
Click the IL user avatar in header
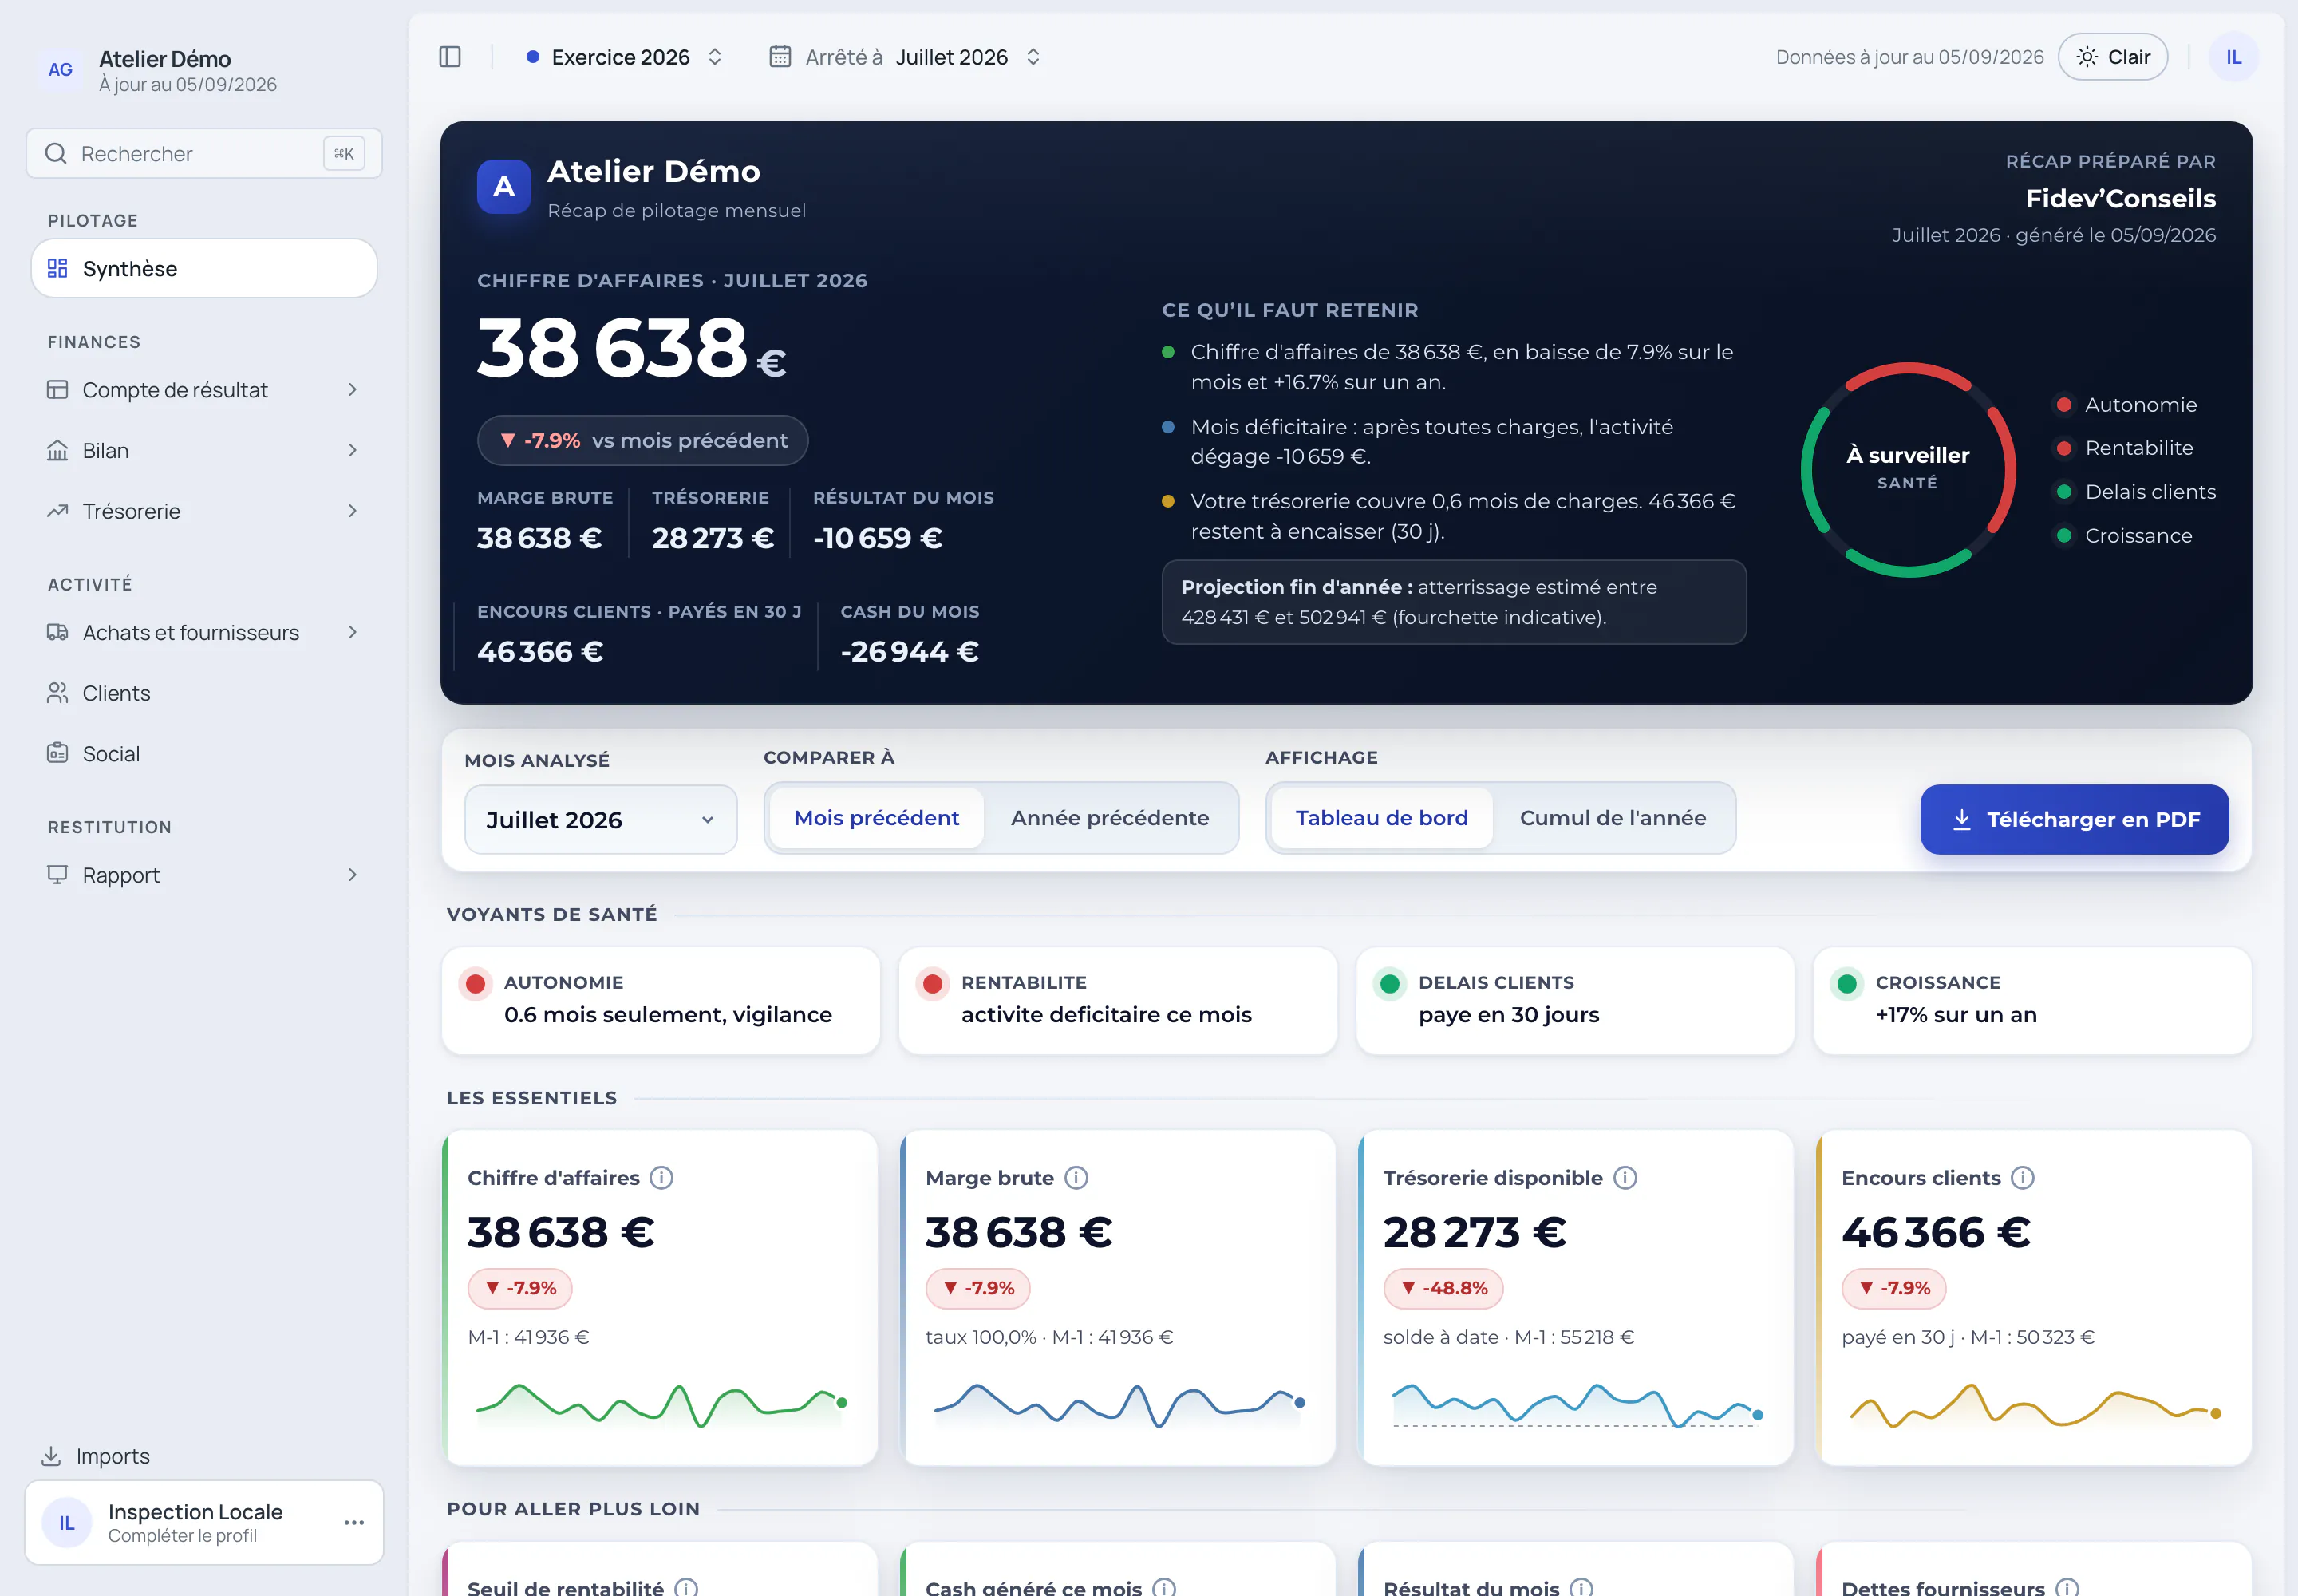click(x=2233, y=57)
